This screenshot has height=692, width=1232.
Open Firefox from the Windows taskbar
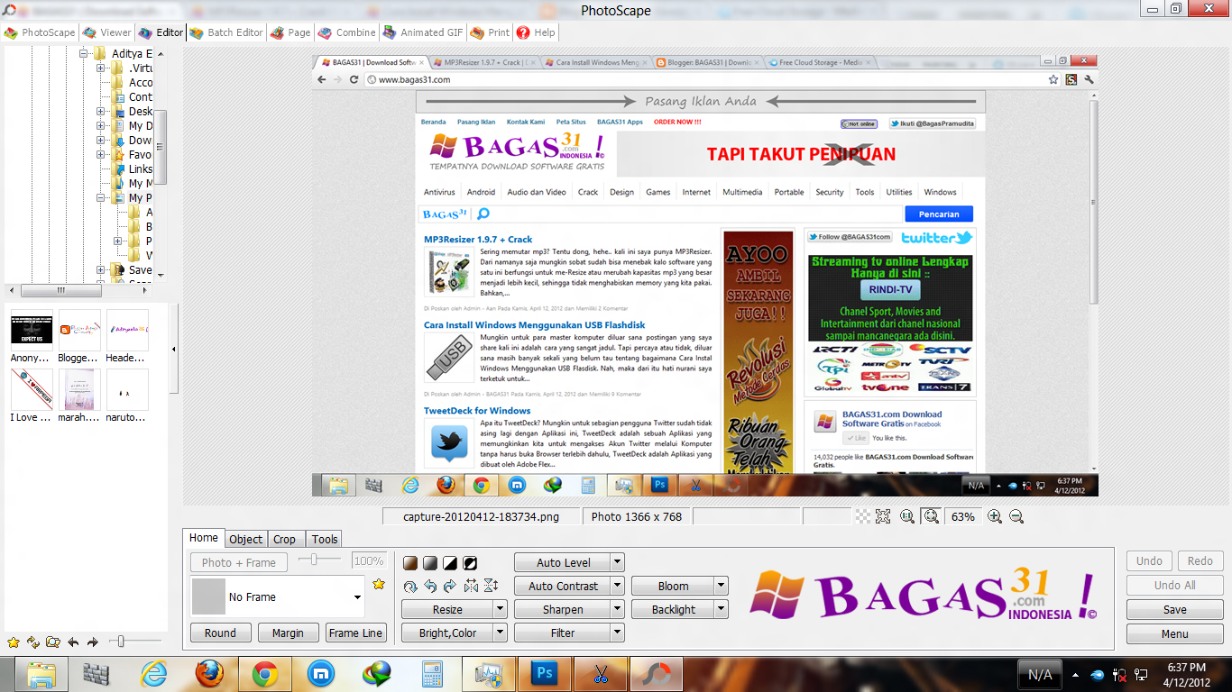point(209,673)
